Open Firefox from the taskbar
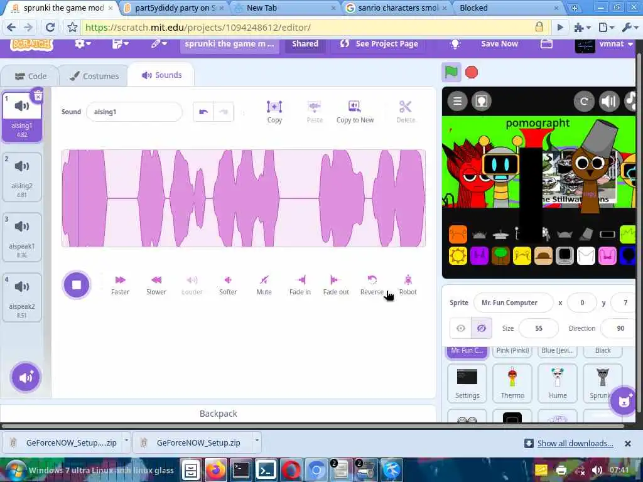Viewport: 643px width, 482px height. [216, 470]
